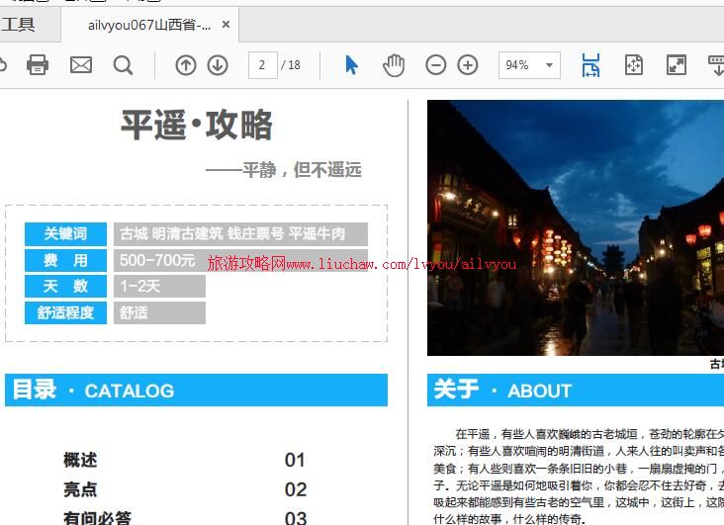
Task: Click the 概述 catalog entry
Action: pos(80,460)
